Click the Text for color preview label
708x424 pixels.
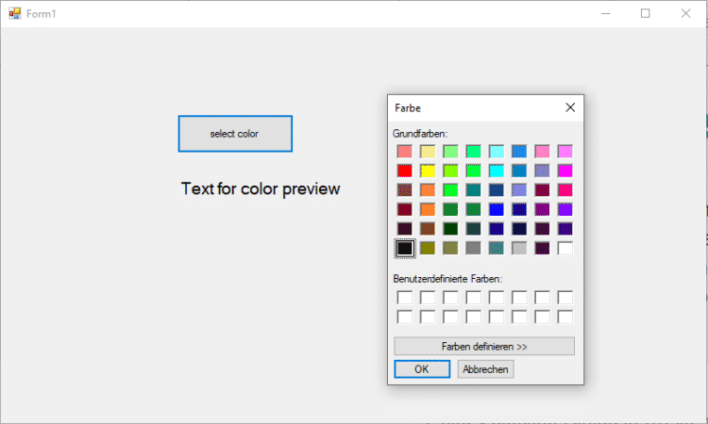(261, 188)
